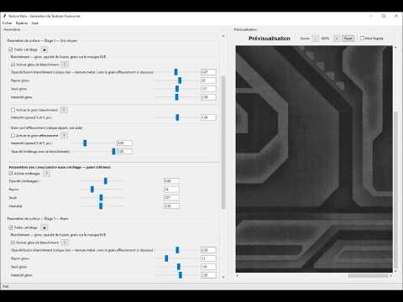
Task: Click the preview horizontal scrollbar thumb
Action: pos(368,276)
